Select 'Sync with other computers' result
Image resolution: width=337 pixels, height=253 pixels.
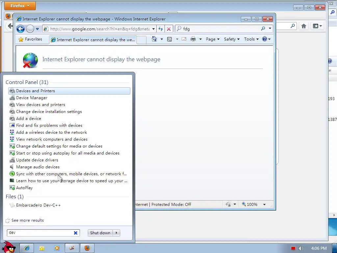click(x=69, y=174)
